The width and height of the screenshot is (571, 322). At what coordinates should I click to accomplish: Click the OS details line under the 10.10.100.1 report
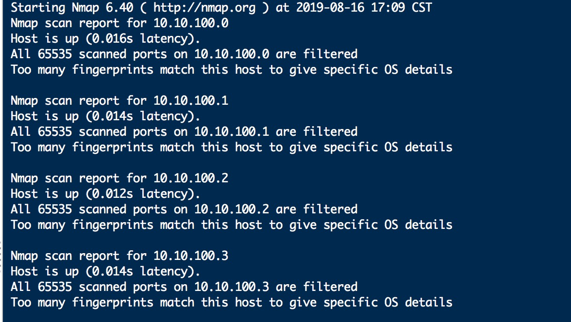(231, 147)
